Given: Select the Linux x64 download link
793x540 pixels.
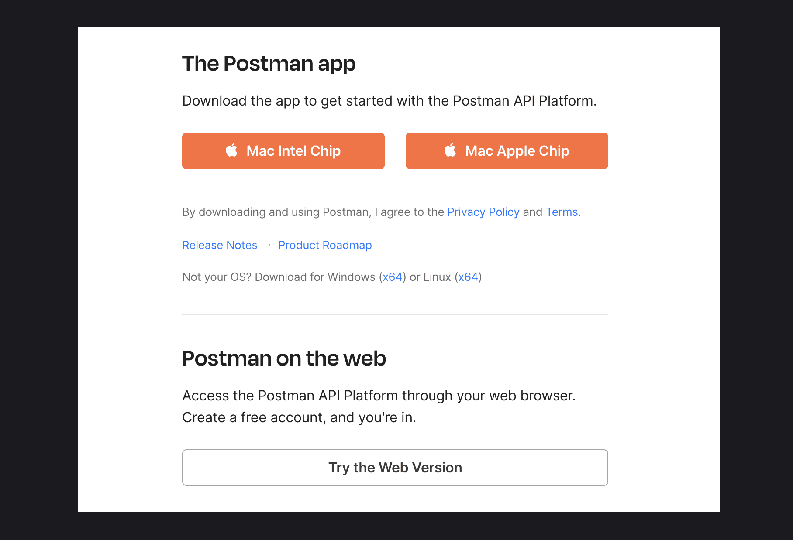Looking at the screenshot, I should (468, 277).
